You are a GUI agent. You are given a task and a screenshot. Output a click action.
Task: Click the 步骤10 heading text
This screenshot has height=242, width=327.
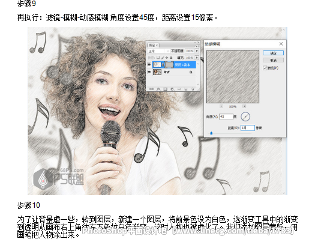point(29,205)
